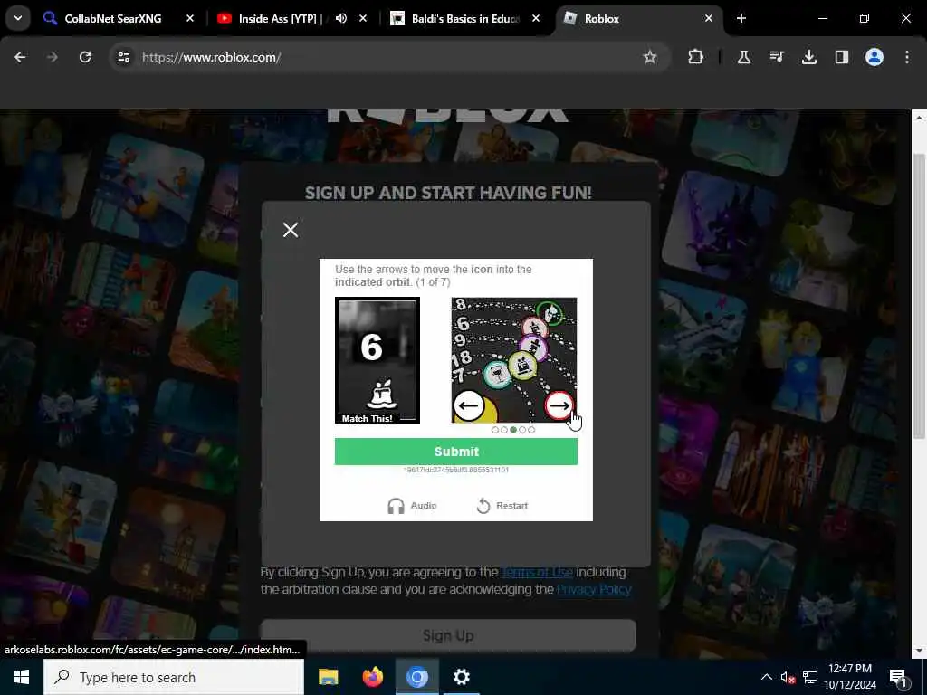Image resolution: width=927 pixels, height=695 pixels.
Task: Open Chromium from the taskbar
Action: tap(416, 677)
